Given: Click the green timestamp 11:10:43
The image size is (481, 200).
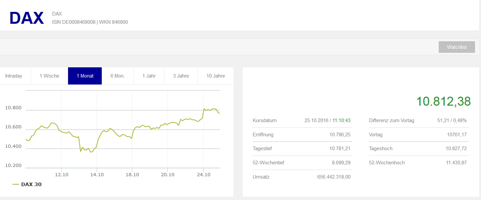Looking at the screenshot, I should (341, 120).
